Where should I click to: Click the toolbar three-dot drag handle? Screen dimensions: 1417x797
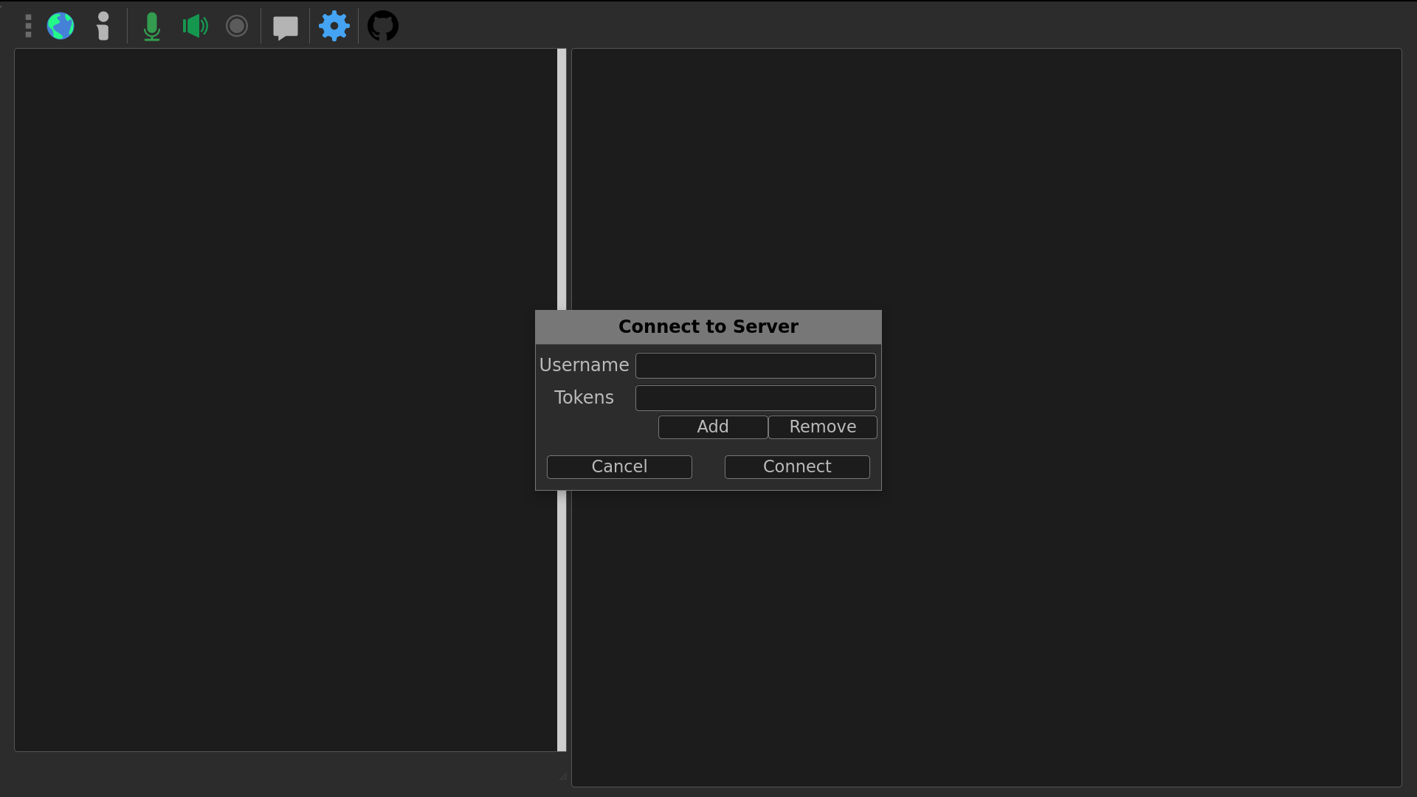click(x=28, y=27)
